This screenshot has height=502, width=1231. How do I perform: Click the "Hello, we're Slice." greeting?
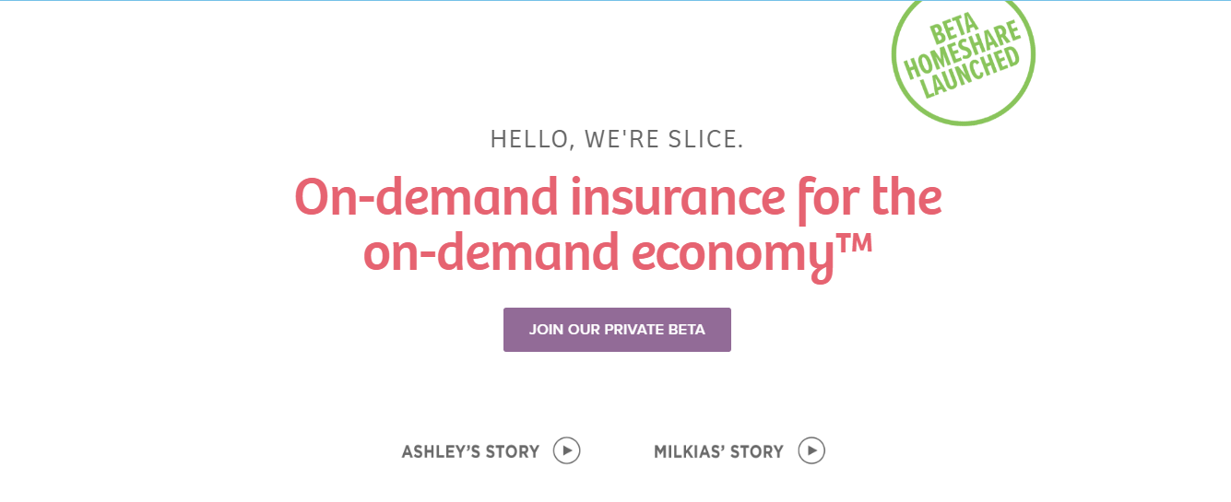[617, 140]
